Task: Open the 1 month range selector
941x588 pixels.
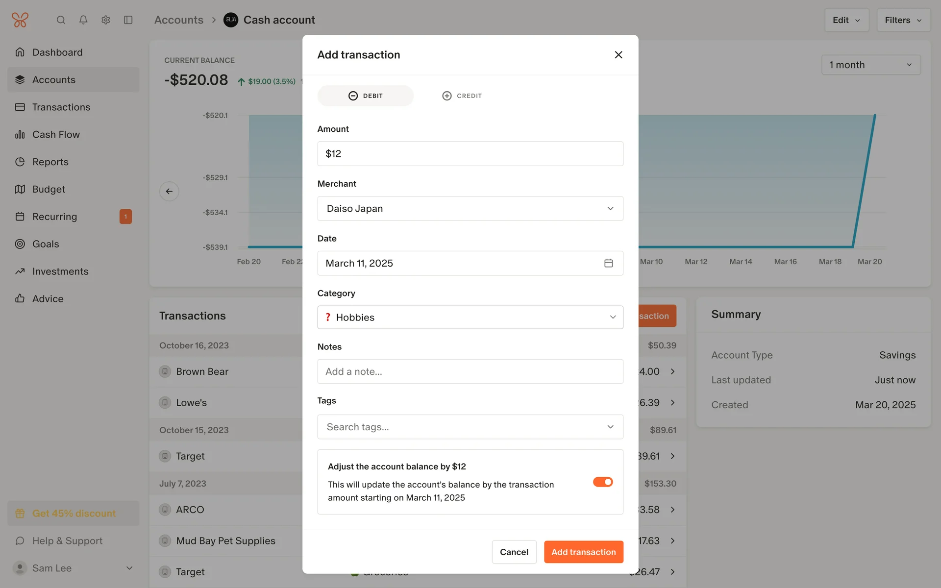Action: click(870, 65)
